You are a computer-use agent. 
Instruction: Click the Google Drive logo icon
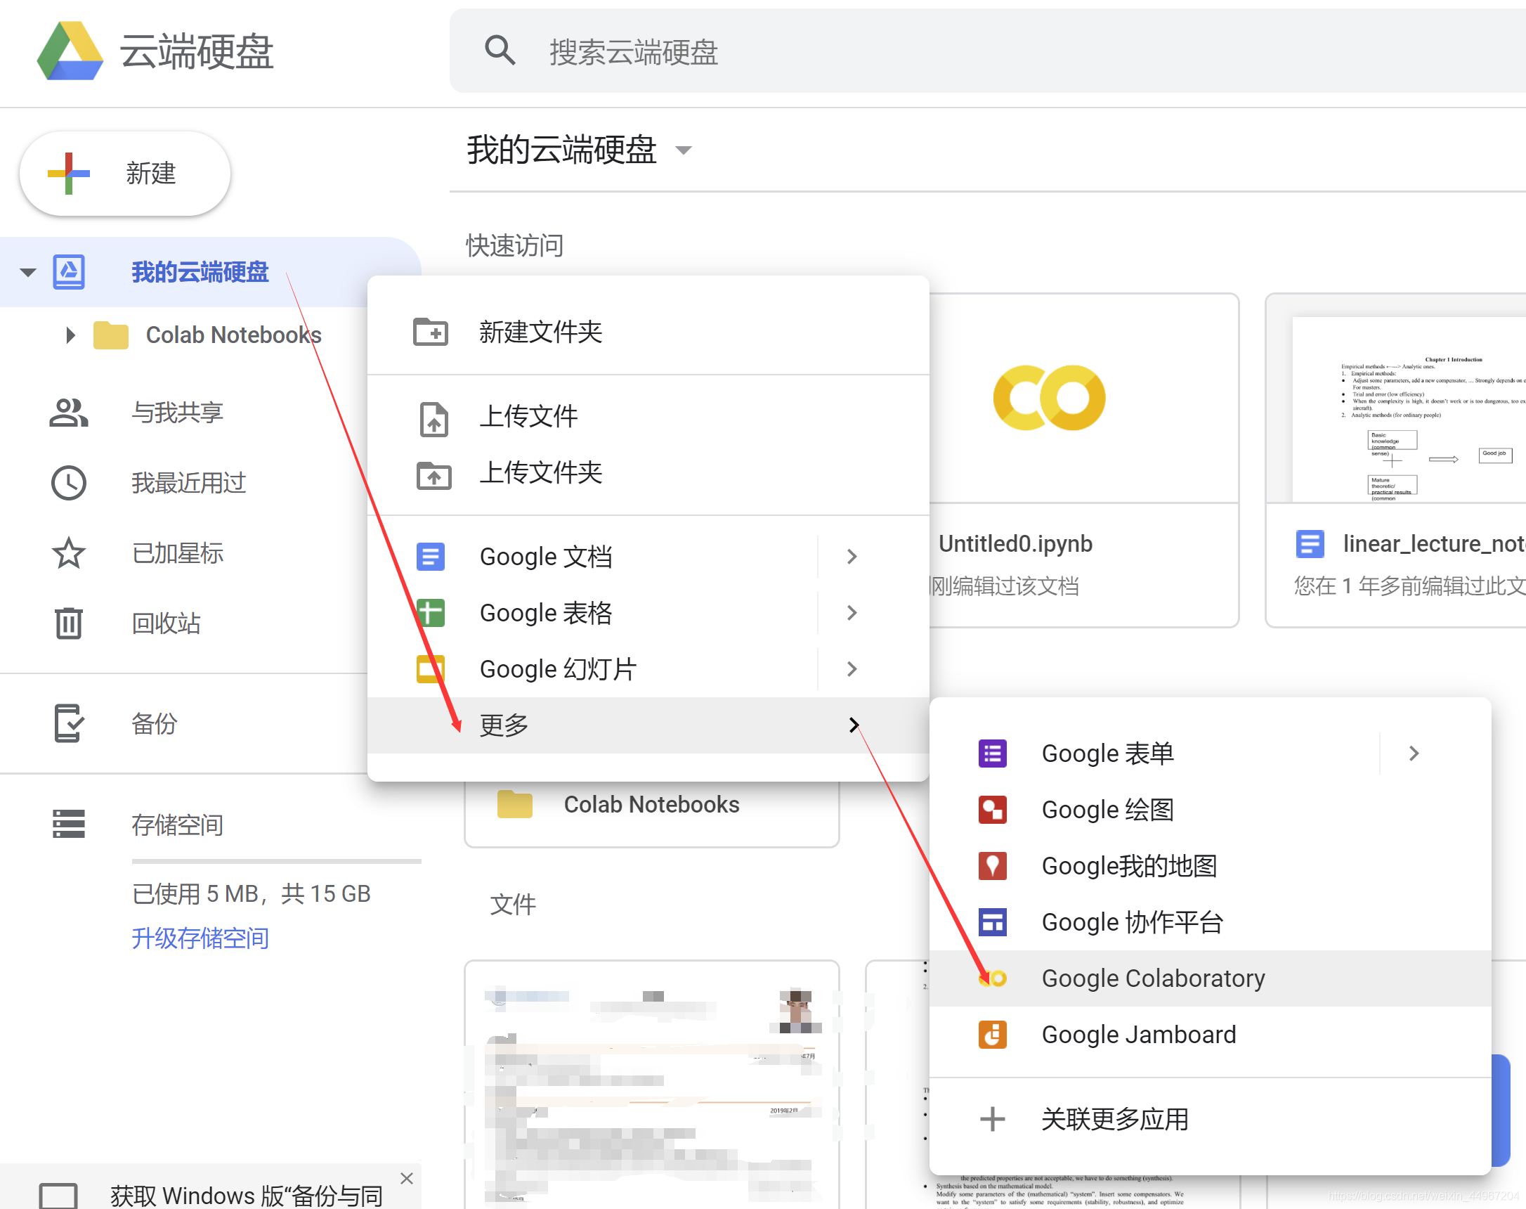tap(70, 51)
